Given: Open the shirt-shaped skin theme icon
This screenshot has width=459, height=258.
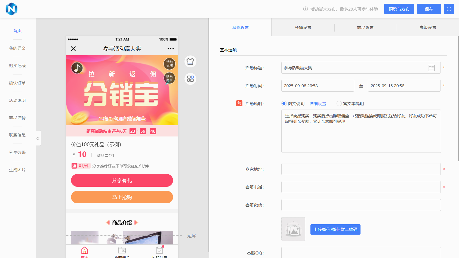Looking at the screenshot, I should (190, 61).
